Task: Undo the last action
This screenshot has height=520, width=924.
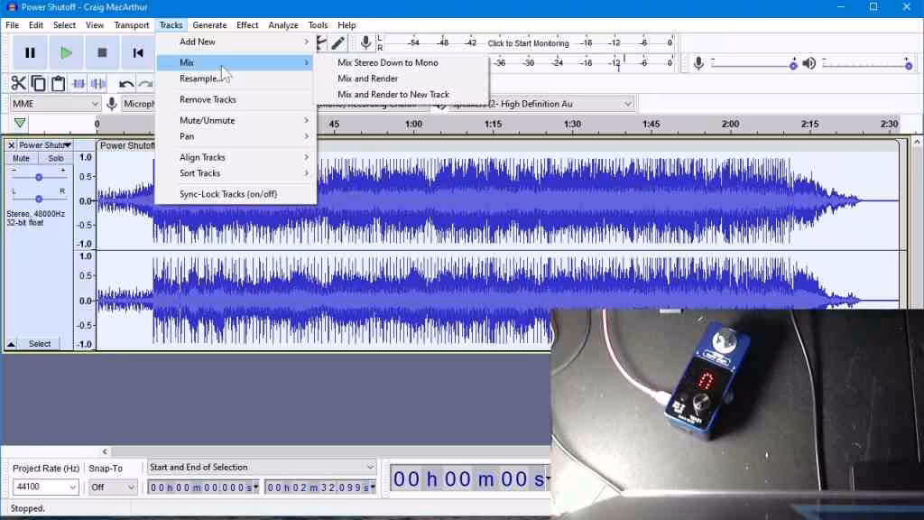Action: [125, 84]
